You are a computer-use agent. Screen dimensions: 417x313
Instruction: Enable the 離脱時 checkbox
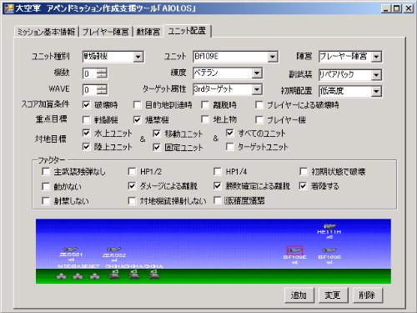click(x=205, y=105)
